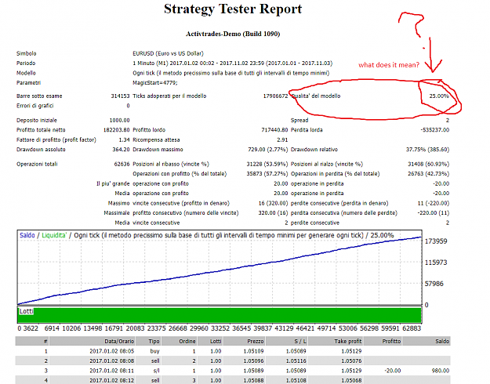Click the Errori di grafici label
Viewport: 490px width, 384px height.
[x=35, y=106]
